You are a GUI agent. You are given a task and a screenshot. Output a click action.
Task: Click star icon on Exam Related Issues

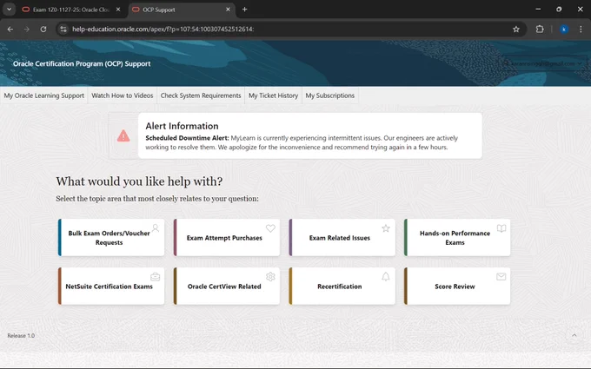tap(386, 228)
